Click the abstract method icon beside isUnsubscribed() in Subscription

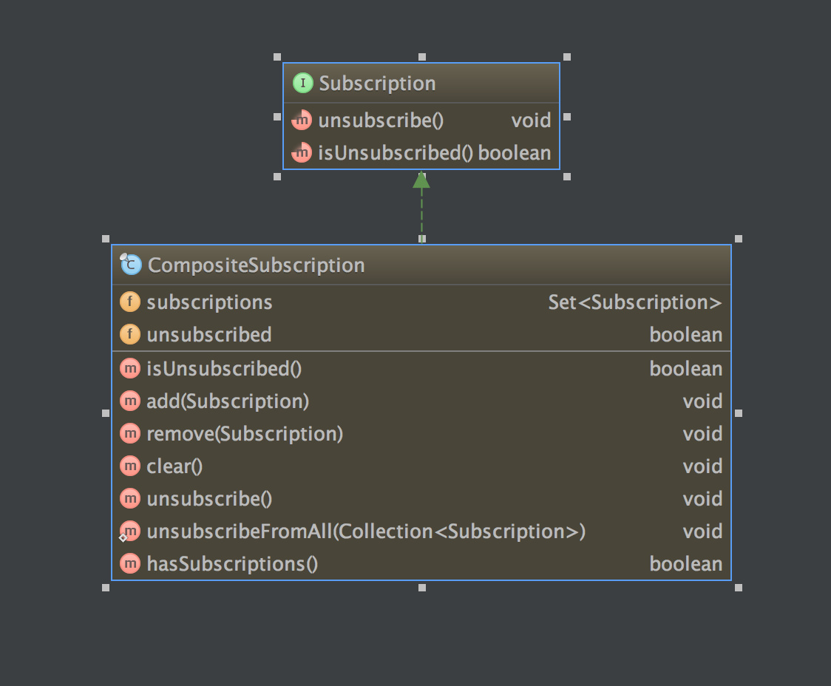[302, 152]
